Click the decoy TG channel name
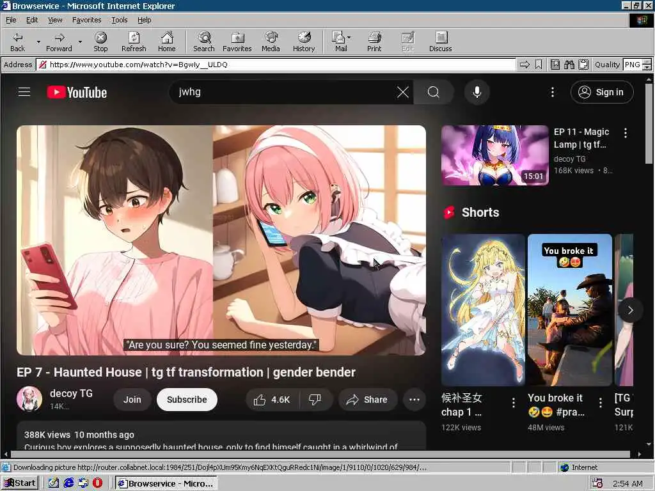This screenshot has width=655, height=491. [71, 393]
